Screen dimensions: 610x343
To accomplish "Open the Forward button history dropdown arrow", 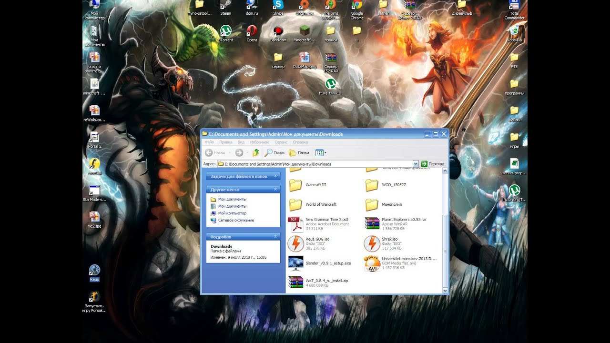I will click(247, 152).
